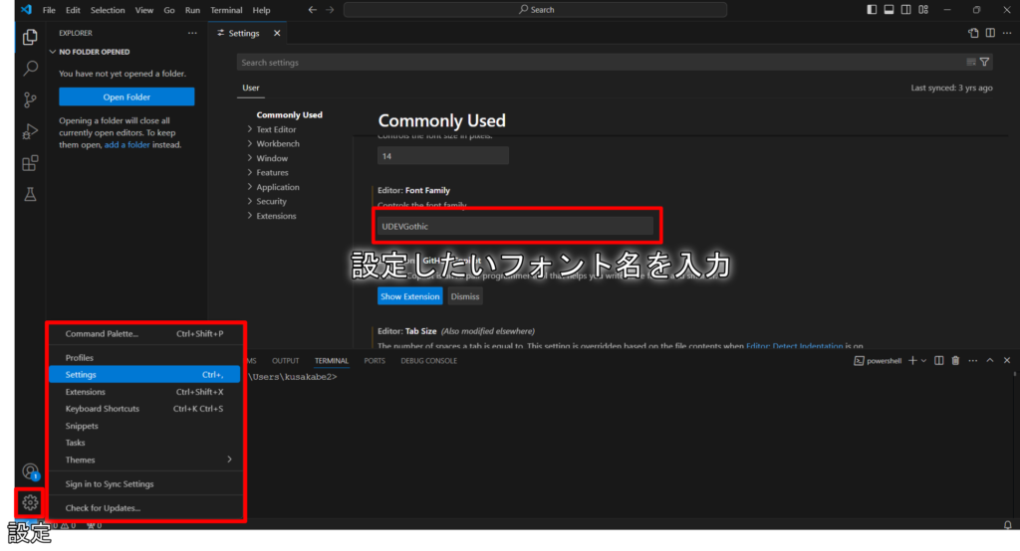Toggle panel layout icon

(x=889, y=10)
